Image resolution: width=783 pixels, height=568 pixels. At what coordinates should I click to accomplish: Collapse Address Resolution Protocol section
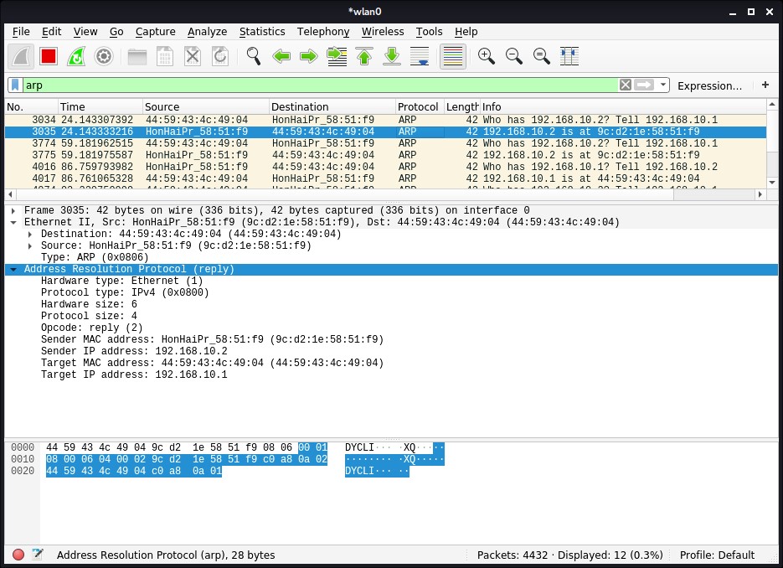tap(13, 269)
